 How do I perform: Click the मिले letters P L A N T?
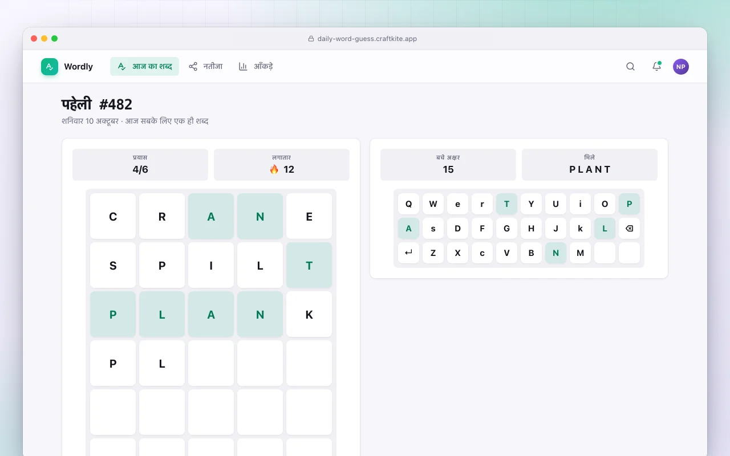pos(590,165)
